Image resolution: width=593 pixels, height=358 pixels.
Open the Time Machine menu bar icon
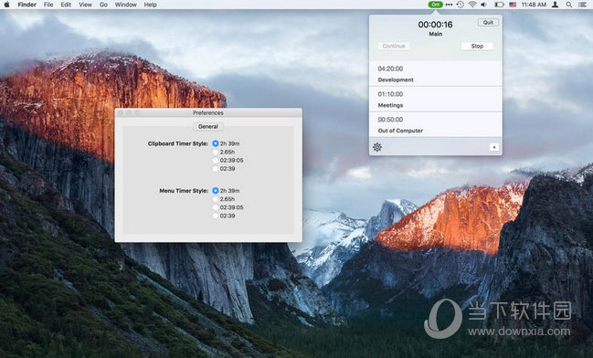pyautogui.click(x=461, y=5)
